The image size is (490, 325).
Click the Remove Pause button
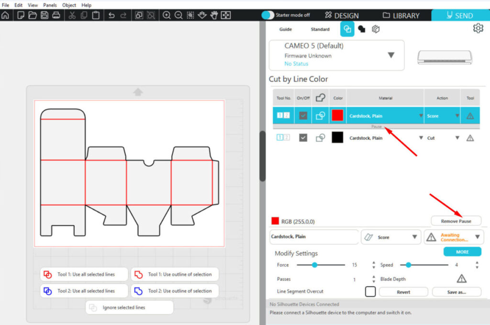pyautogui.click(x=456, y=221)
